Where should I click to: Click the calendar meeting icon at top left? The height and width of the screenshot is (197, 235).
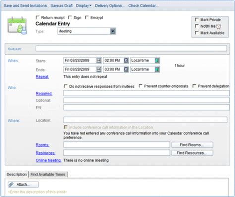(17, 25)
